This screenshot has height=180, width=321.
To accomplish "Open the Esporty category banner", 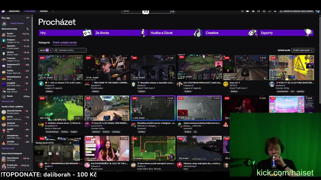I will [286, 33].
